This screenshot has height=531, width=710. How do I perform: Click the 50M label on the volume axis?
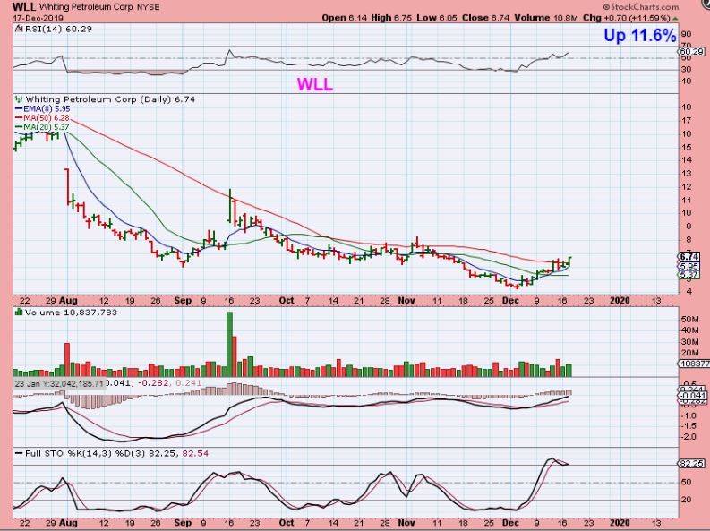click(x=689, y=319)
